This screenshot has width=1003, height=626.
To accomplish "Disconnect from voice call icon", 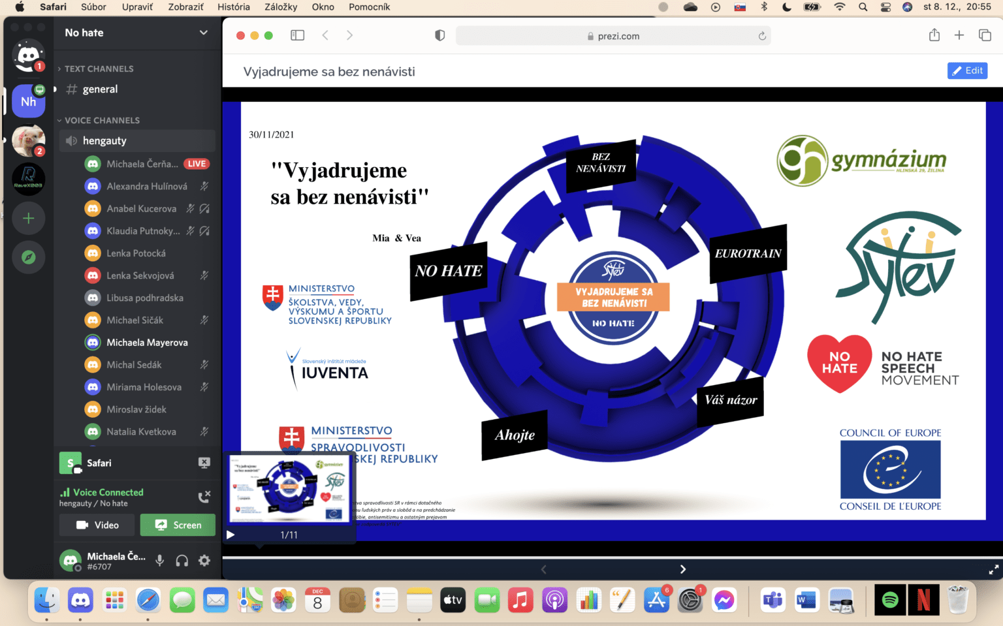I will point(204,497).
